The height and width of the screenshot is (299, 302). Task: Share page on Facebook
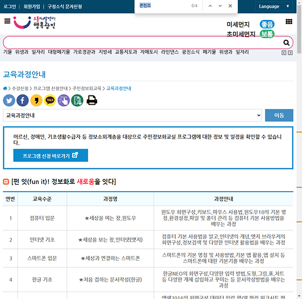(x=23, y=100)
